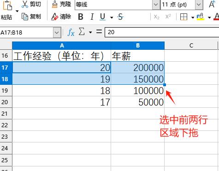Open the Name Box dropdown
219x171 pixels.
(57, 33)
